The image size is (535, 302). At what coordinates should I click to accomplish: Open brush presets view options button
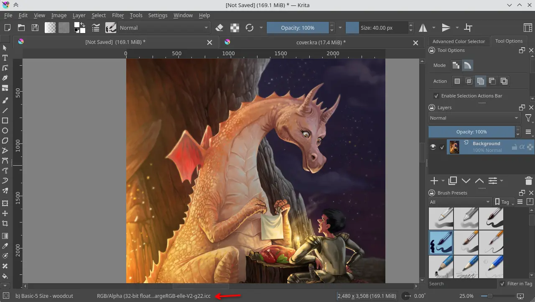(520, 202)
